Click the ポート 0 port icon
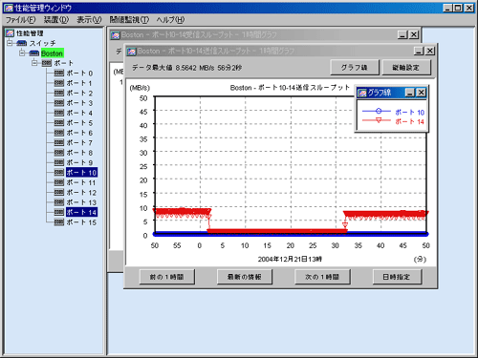The height and width of the screenshot is (358, 478). pos(59,73)
